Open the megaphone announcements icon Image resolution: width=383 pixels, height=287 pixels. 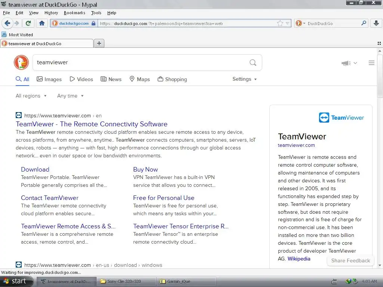(x=346, y=63)
